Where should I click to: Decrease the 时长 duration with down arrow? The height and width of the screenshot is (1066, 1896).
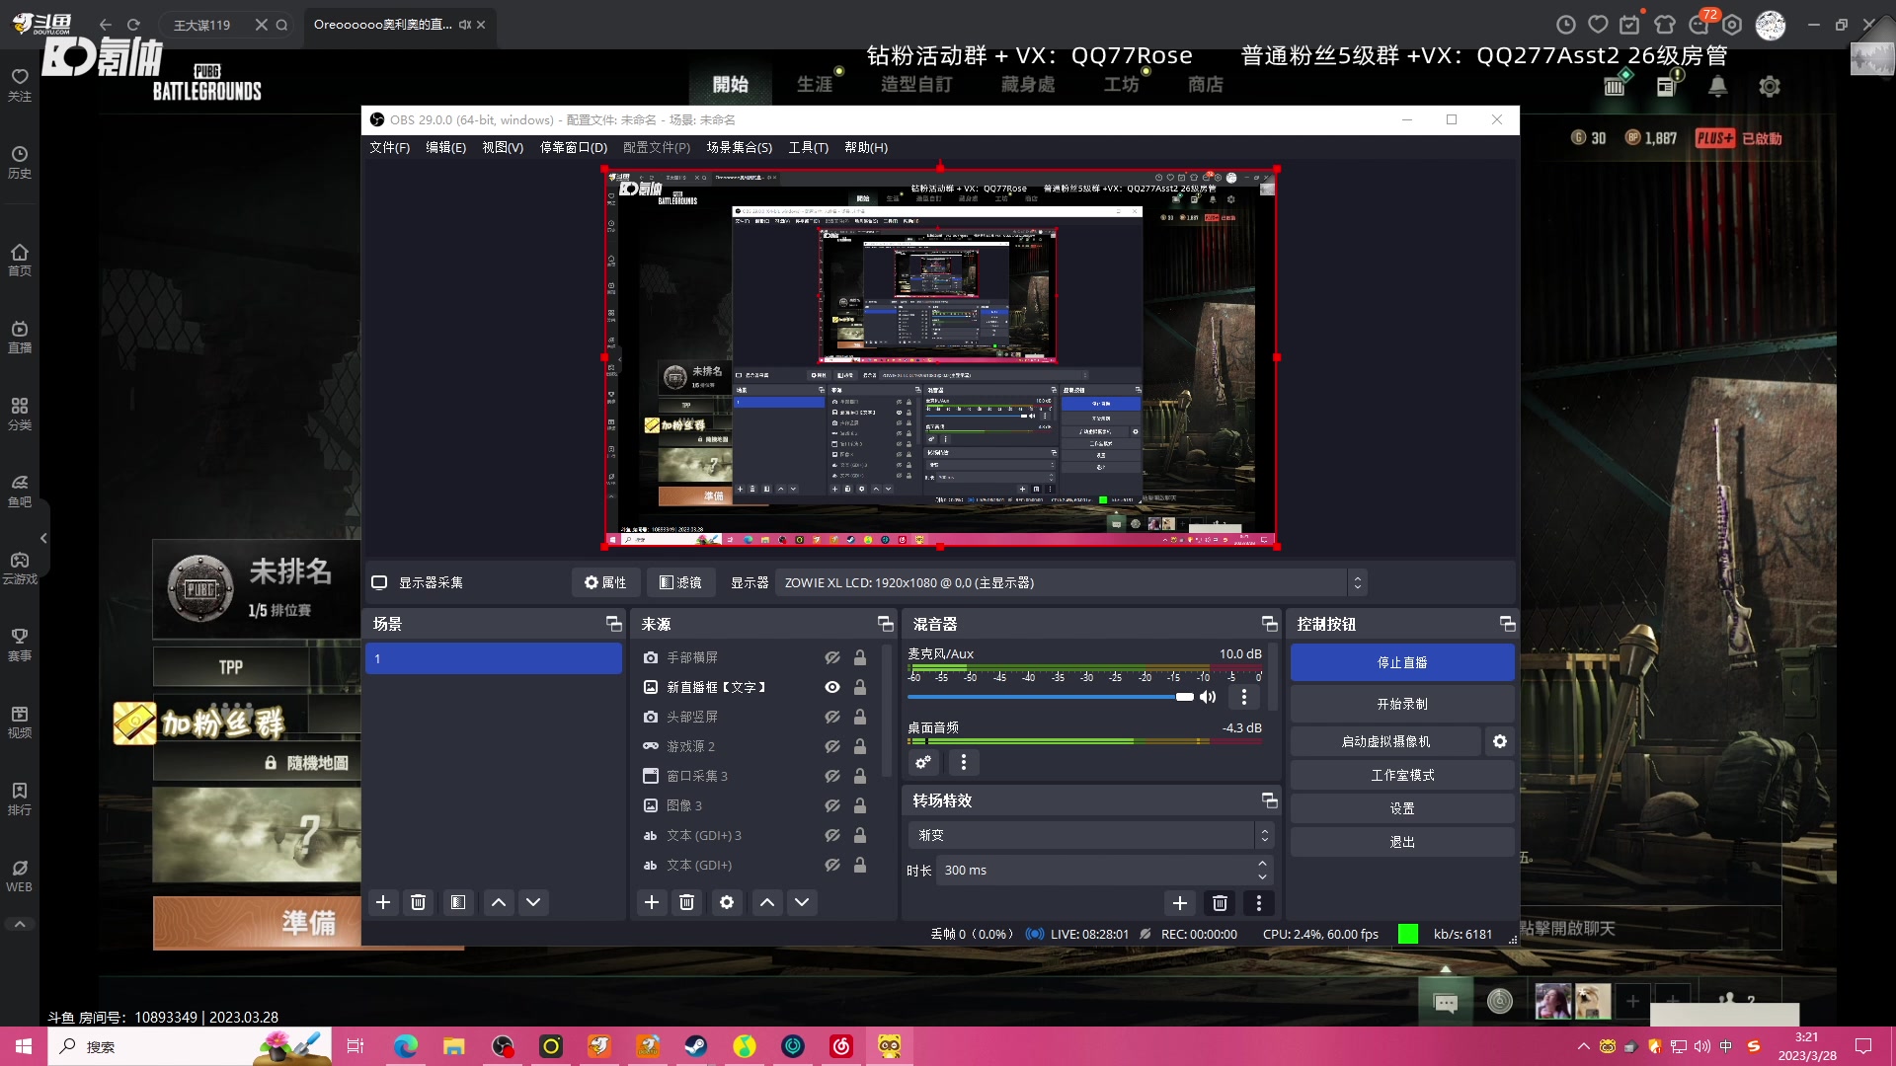pyautogui.click(x=1262, y=876)
